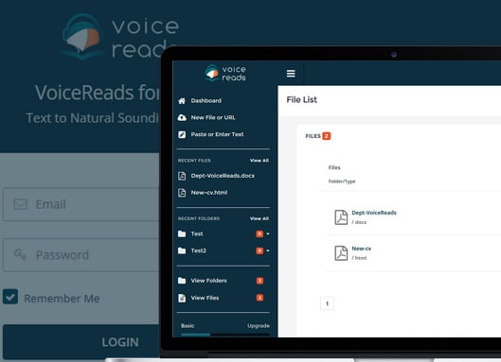The image size is (501, 362).
Task: Select the Paste or Enter Text edit icon
Action: (182, 134)
